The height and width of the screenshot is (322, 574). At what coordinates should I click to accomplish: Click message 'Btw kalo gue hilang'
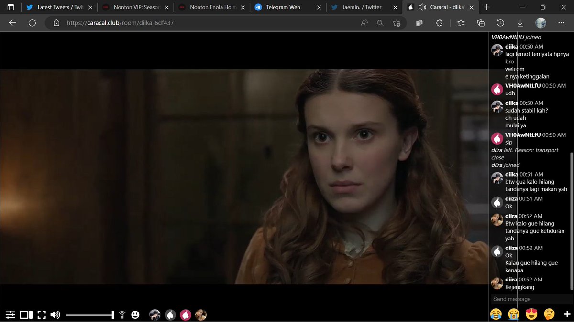coord(530,223)
